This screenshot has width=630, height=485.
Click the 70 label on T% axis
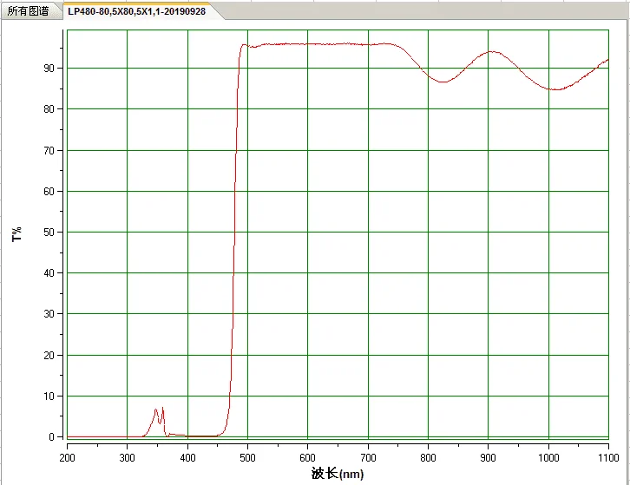coord(49,151)
